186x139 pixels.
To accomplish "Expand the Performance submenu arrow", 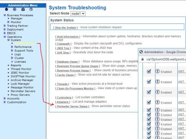I will [12, 47].
